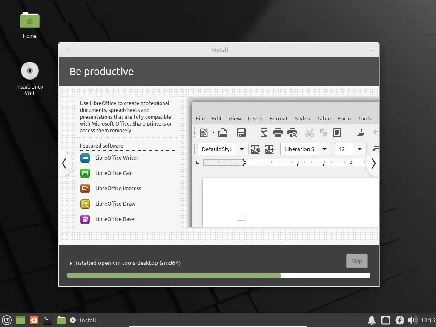
Task: Open the notifications bell icon
Action: pyautogui.click(x=372, y=320)
